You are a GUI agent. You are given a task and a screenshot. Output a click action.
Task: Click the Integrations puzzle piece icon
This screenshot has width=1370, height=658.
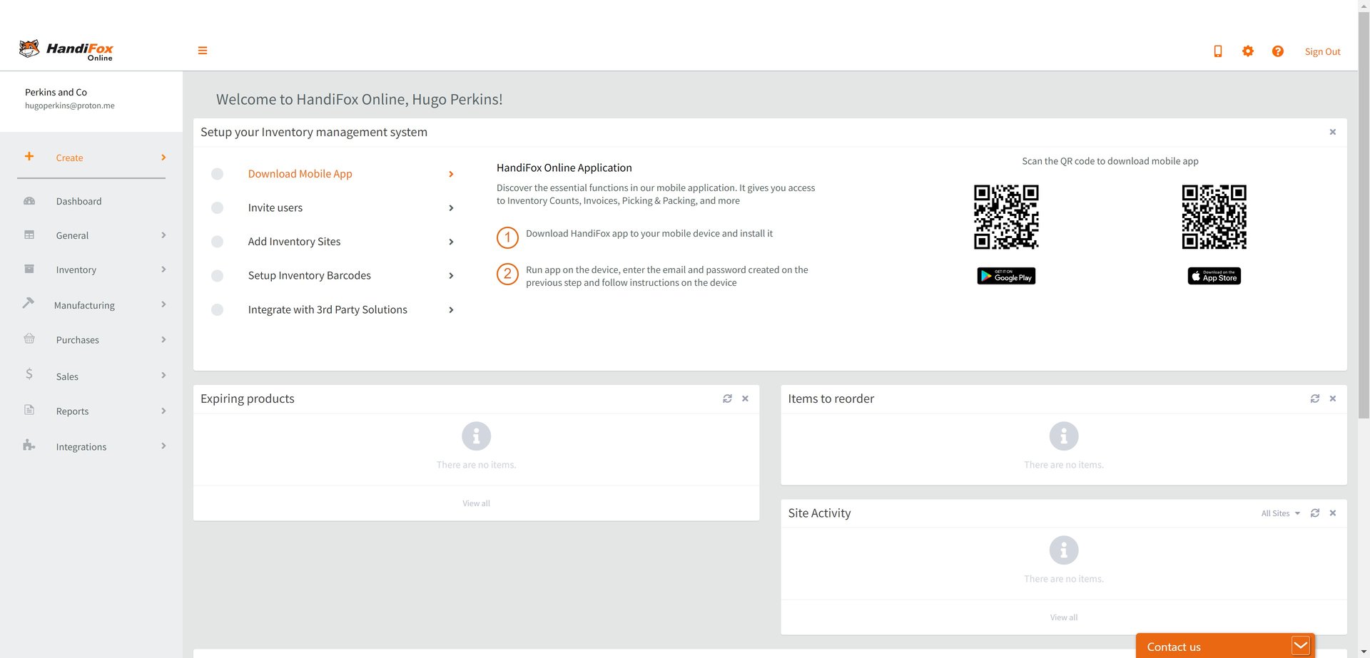29,446
